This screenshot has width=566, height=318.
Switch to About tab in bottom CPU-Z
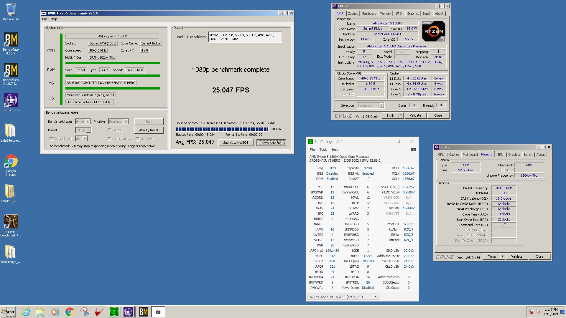coord(540,155)
